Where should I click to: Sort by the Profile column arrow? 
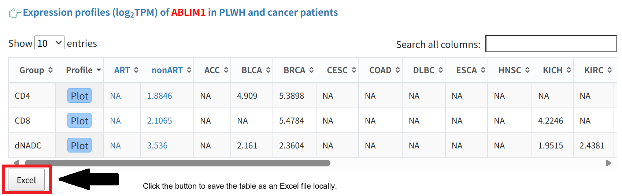[x=99, y=70]
